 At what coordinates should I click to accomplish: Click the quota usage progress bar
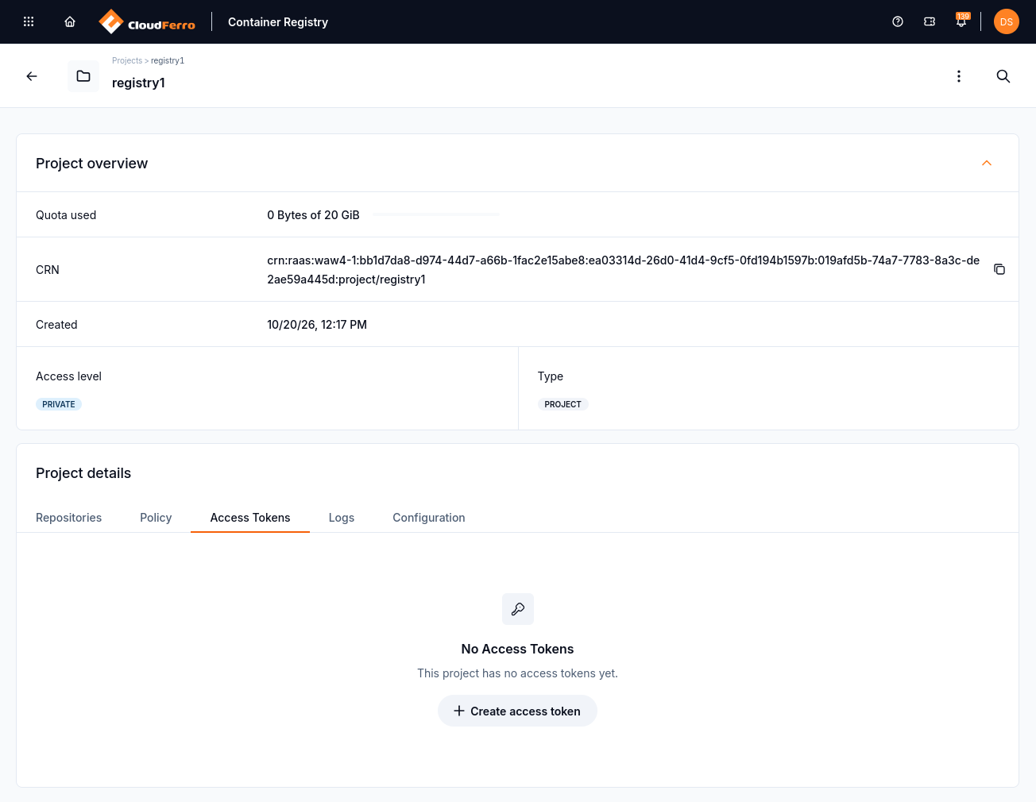pos(436,214)
